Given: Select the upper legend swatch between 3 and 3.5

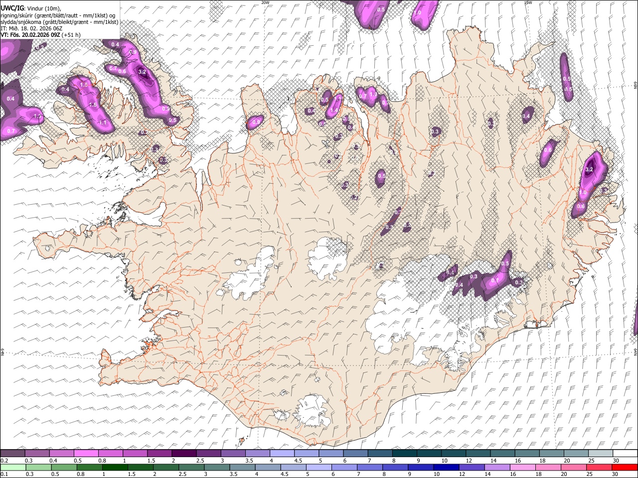Looking at the screenshot, I should [x=233, y=454].
